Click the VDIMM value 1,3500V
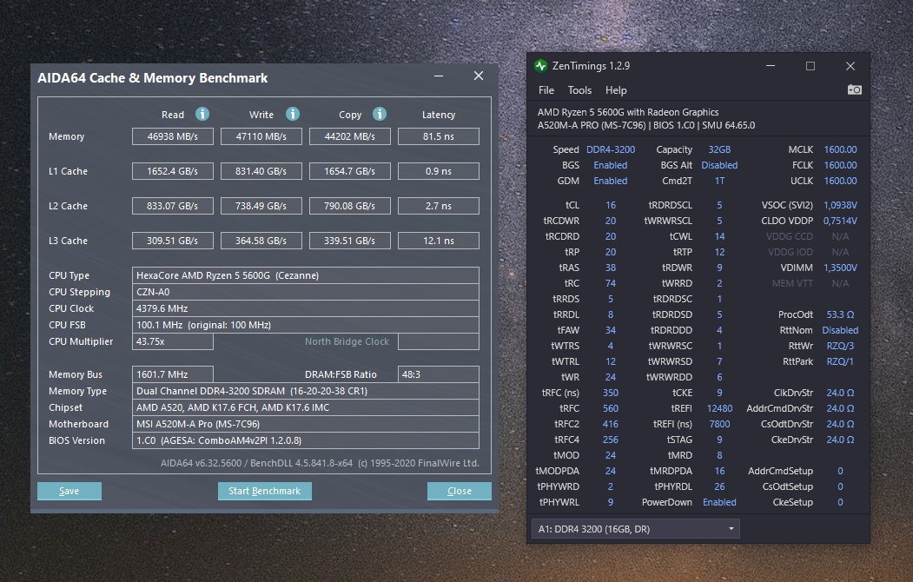Screen dimensions: 913x582 point(840,268)
